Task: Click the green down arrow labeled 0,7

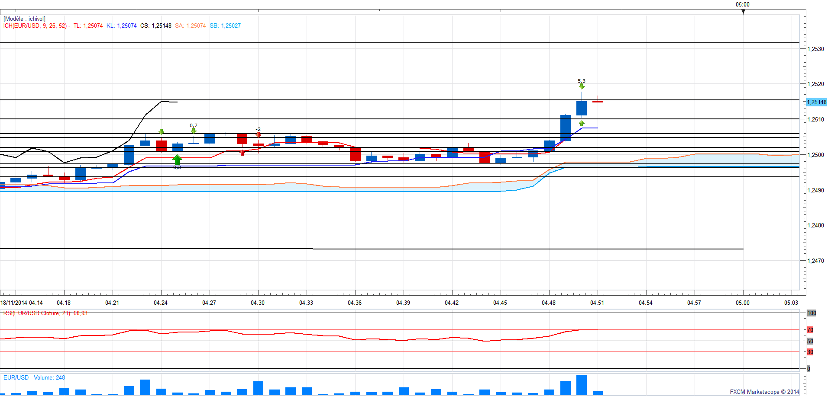Action: click(194, 131)
